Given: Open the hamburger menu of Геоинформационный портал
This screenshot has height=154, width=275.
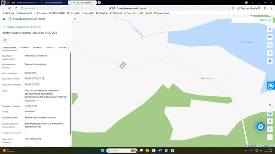Looking at the screenshot, I should (x=4, y=19).
